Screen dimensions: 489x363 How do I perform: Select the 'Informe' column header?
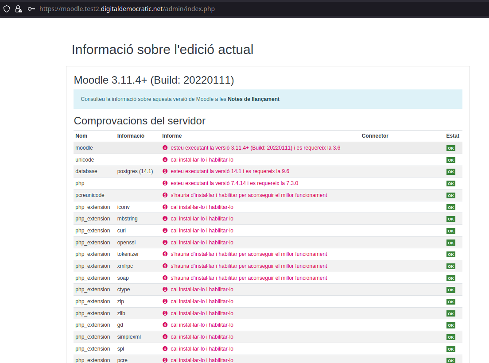click(x=172, y=136)
